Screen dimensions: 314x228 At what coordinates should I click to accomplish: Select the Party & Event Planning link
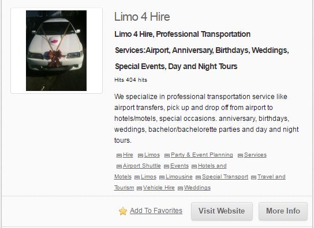202,155
